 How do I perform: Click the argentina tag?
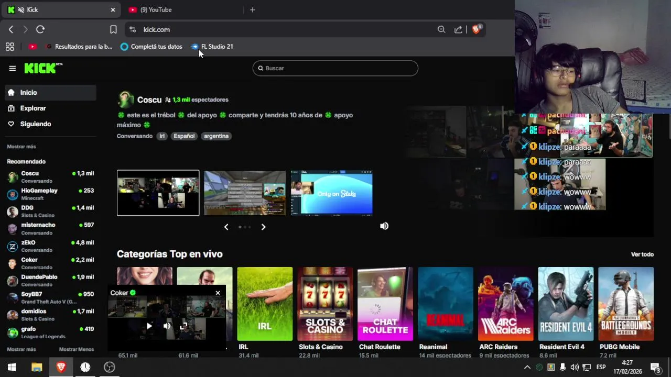click(x=216, y=136)
